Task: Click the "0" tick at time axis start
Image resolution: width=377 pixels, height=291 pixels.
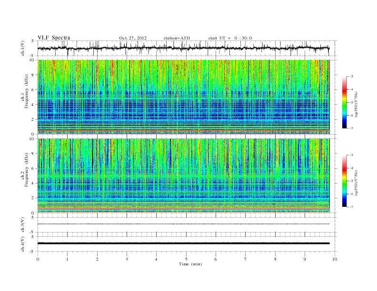Action: [38, 259]
